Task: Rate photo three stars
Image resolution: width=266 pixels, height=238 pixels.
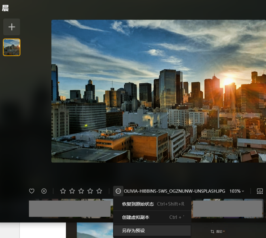Action: coord(81,191)
